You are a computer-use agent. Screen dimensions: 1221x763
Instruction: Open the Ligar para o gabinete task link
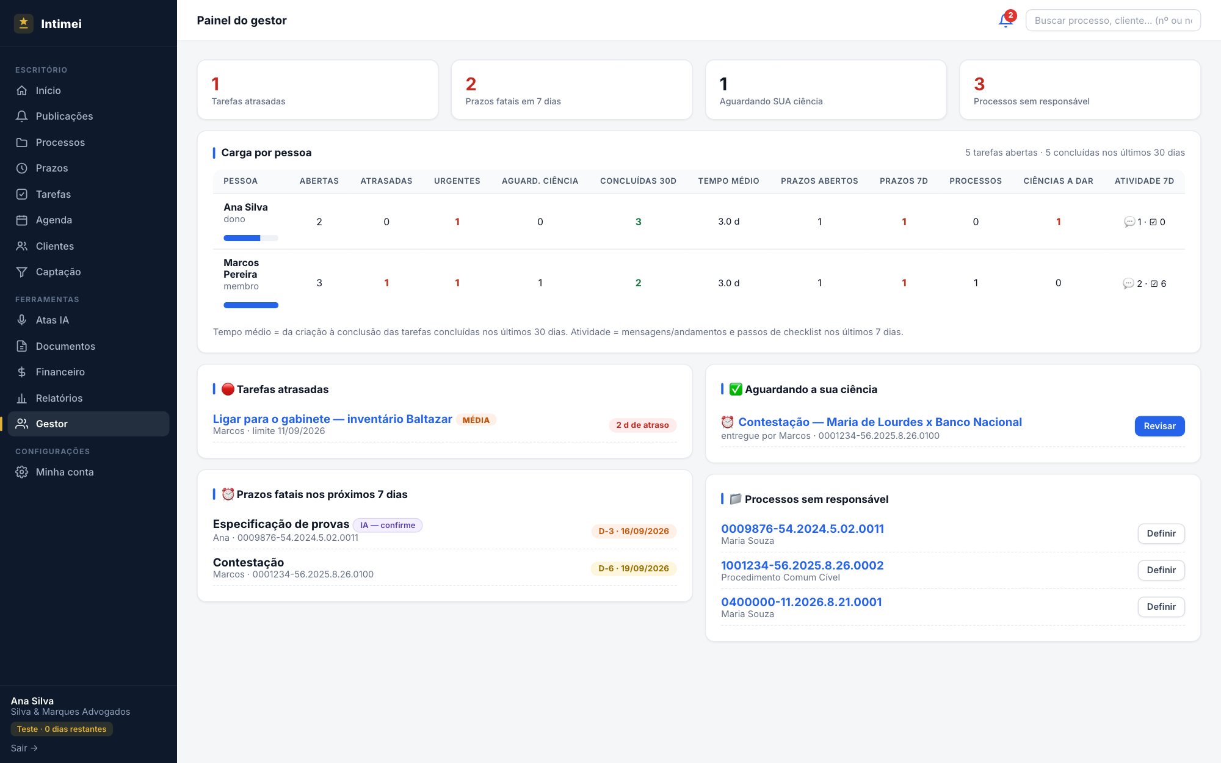(x=332, y=419)
